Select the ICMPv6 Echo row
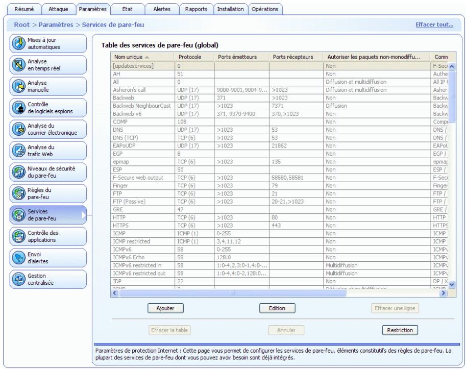 pos(279,258)
